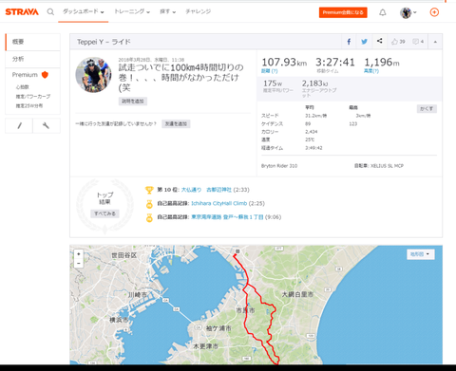This screenshot has width=456, height=371.
Task: Open the Ichihara CityHall Climb segment link
Action: (x=219, y=203)
